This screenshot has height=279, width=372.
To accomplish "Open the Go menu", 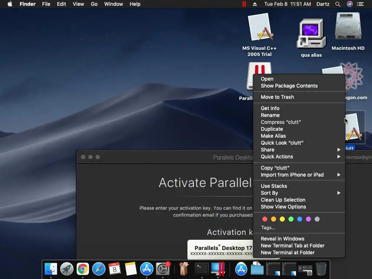I will (x=94, y=4).
